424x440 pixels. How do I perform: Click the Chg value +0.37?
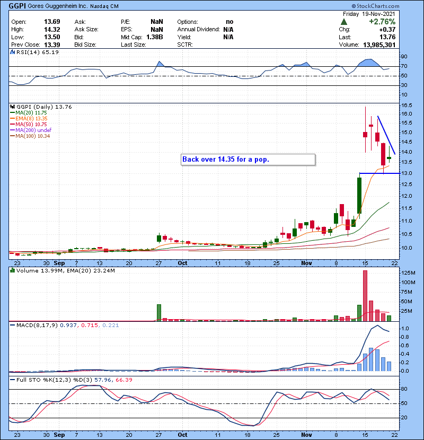pos(387,30)
